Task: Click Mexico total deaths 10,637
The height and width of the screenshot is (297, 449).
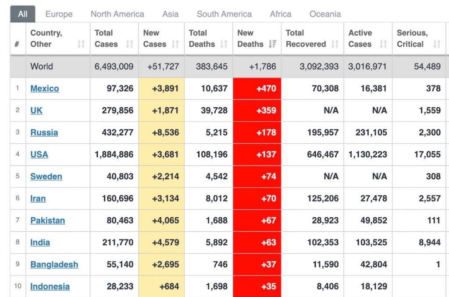Action: coord(214,88)
